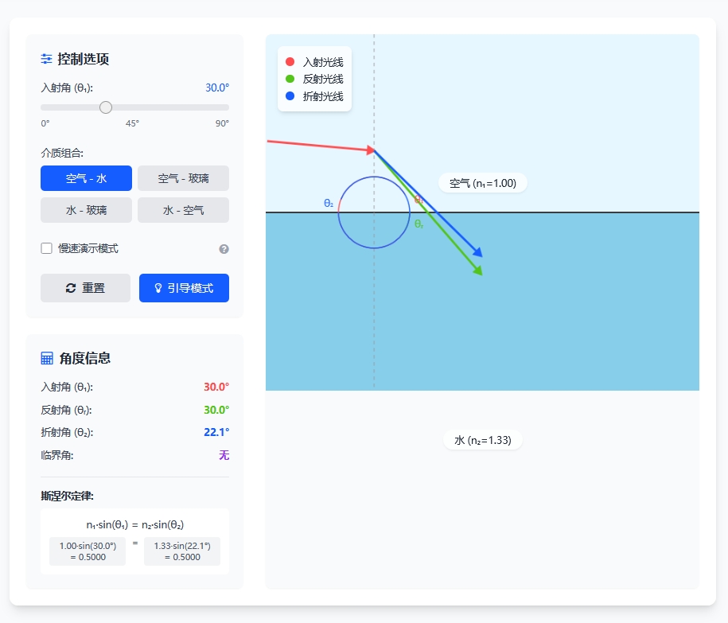Select the 空气 - 水 medium combination
The width and height of the screenshot is (728, 623).
pos(87,178)
